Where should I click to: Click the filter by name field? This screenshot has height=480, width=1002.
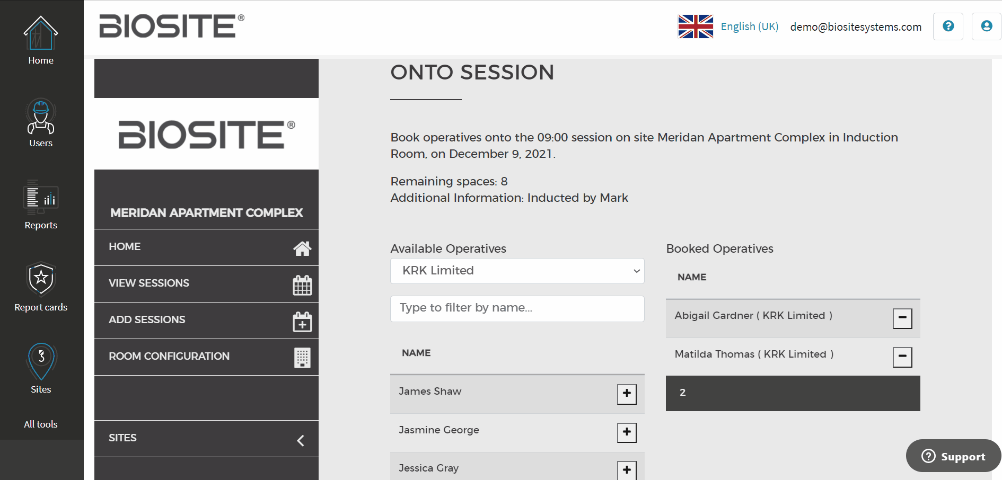(517, 308)
